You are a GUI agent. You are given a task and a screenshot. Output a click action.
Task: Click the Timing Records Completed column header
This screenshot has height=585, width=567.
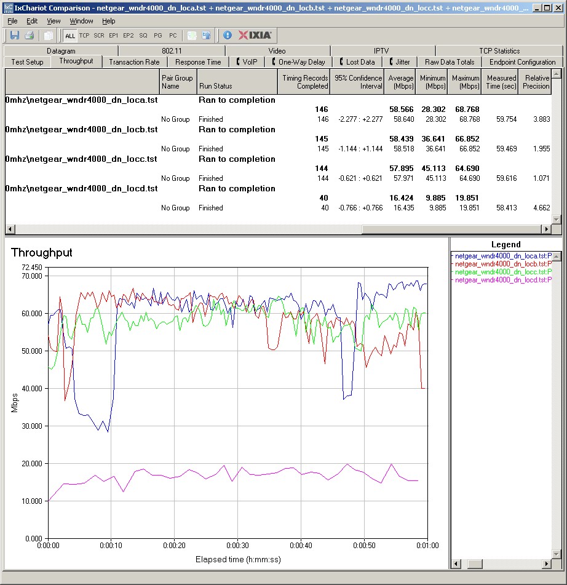tap(304, 82)
